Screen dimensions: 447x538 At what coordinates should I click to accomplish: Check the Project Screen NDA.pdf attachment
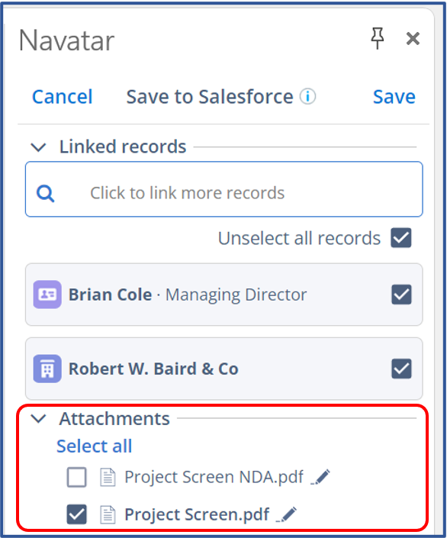pos(77,477)
